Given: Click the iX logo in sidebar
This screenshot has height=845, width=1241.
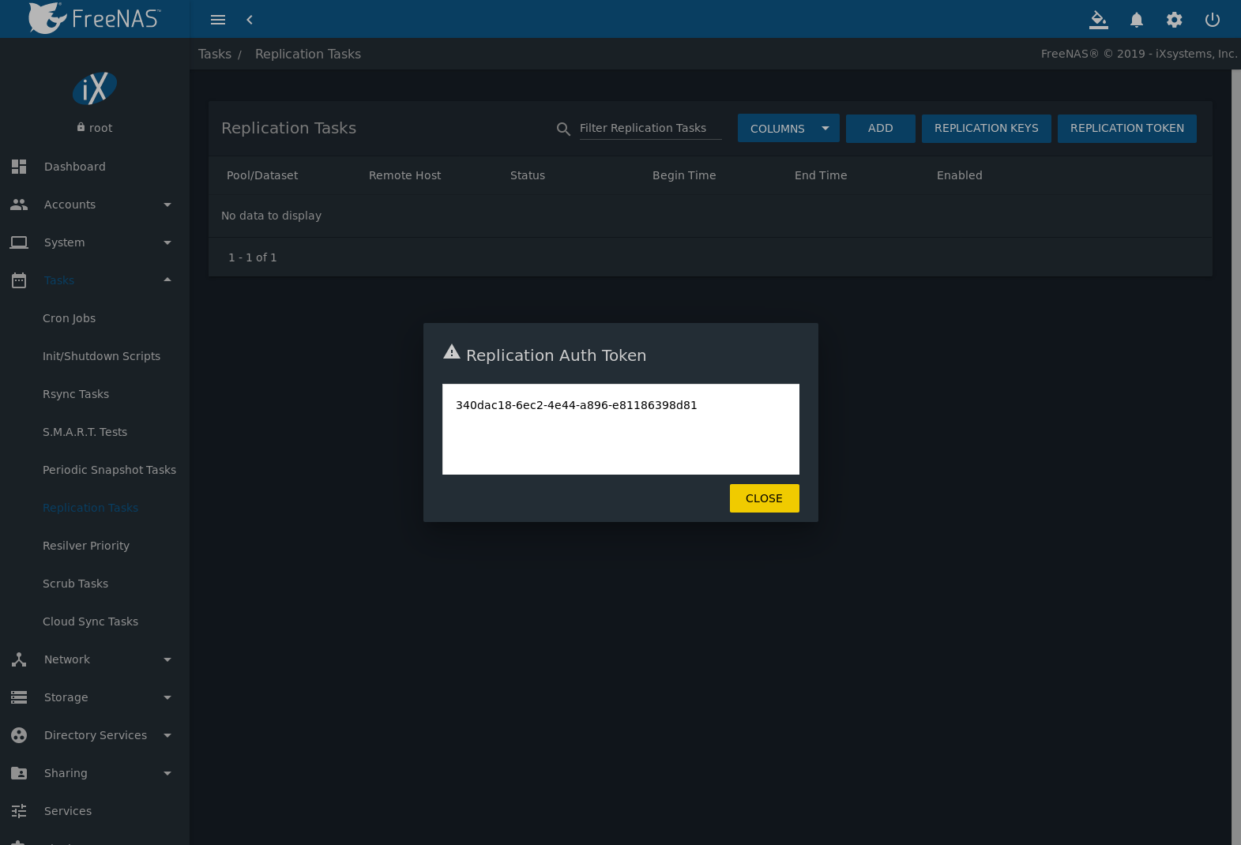Looking at the screenshot, I should pyautogui.click(x=95, y=88).
